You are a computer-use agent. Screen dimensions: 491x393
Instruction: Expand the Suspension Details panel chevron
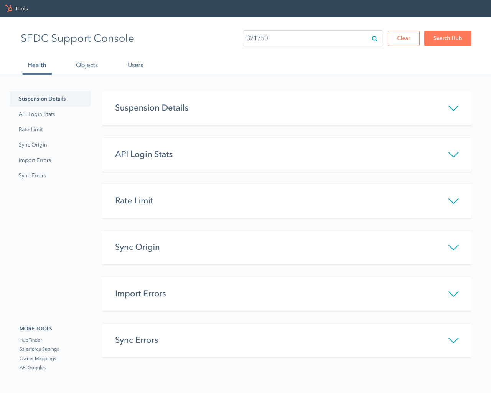point(453,108)
